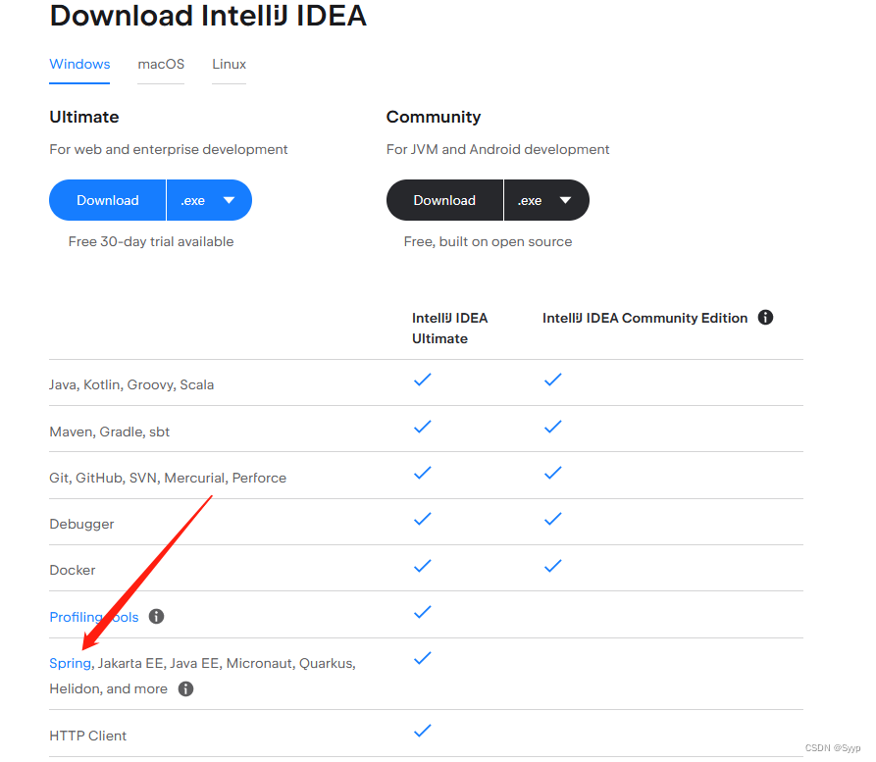Click the black Community Download button
The width and height of the screenshot is (876, 762).
[444, 200]
